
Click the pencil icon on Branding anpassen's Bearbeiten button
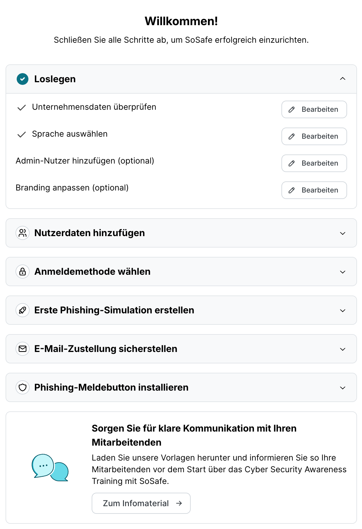point(291,190)
